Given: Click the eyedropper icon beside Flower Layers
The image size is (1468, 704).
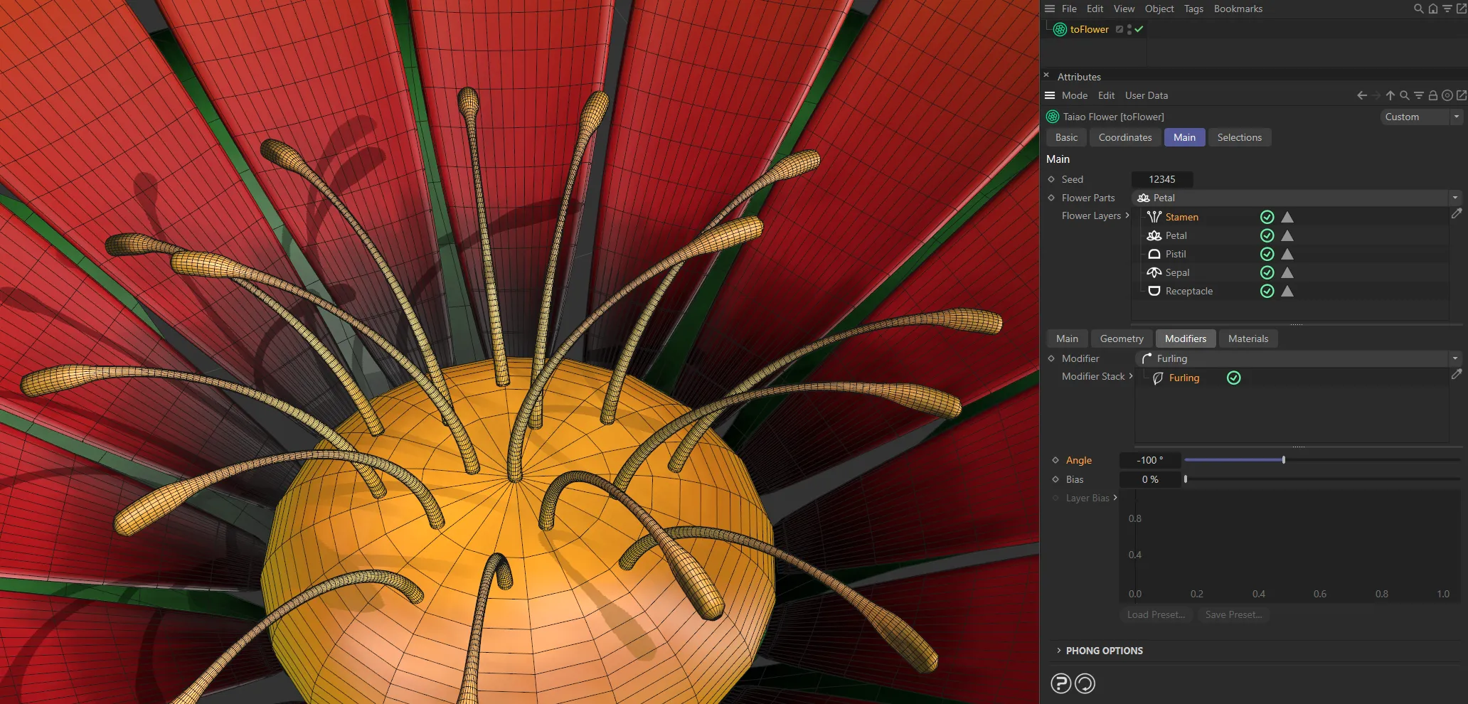Looking at the screenshot, I should click(1457, 213).
